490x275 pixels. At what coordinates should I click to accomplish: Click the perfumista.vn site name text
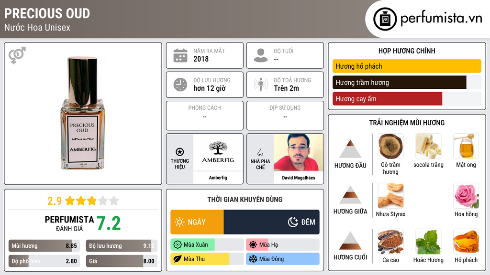pyautogui.click(x=441, y=19)
